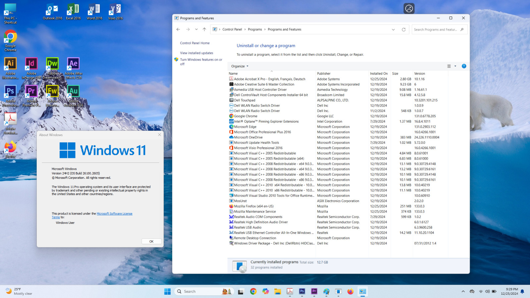
Task: Click the taskbar Search box
Action: [204, 291]
